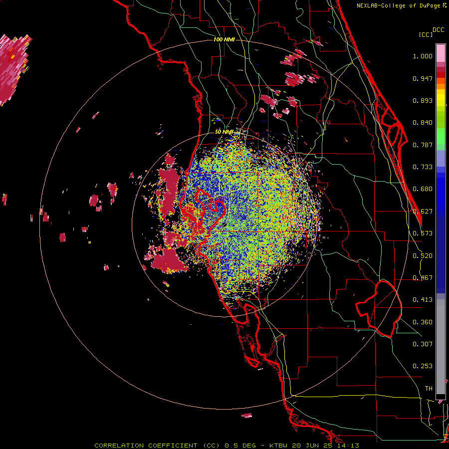Select the 0.360 scale value
449x449 pixels.
pyautogui.click(x=423, y=322)
